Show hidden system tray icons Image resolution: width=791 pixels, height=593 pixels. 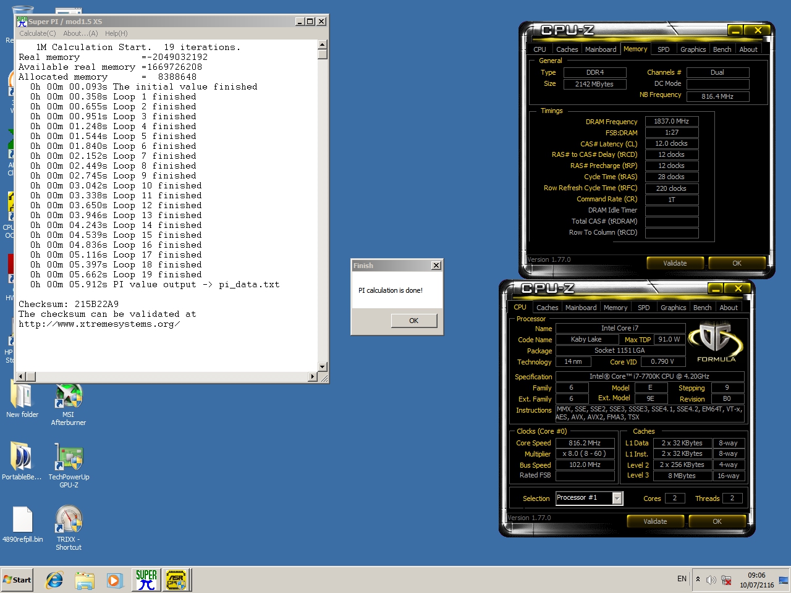coord(698,579)
